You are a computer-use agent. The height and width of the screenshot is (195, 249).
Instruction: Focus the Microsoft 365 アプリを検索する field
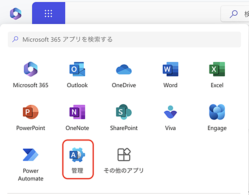(124, 40)
